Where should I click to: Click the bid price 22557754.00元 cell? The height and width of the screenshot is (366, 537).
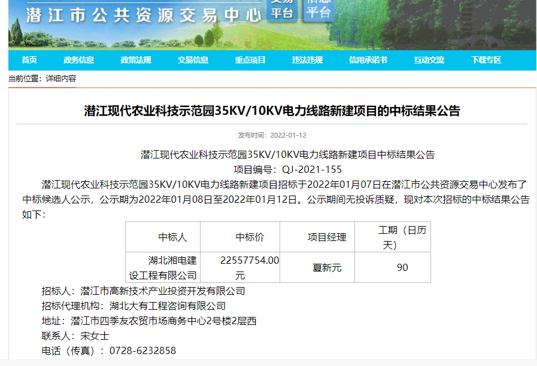click(x=240, y=267)
